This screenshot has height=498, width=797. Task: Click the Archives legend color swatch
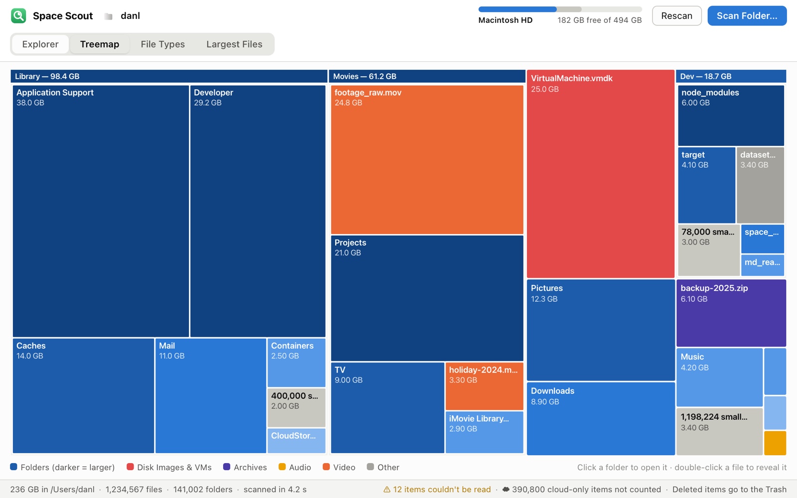click(x=227, y=467)
